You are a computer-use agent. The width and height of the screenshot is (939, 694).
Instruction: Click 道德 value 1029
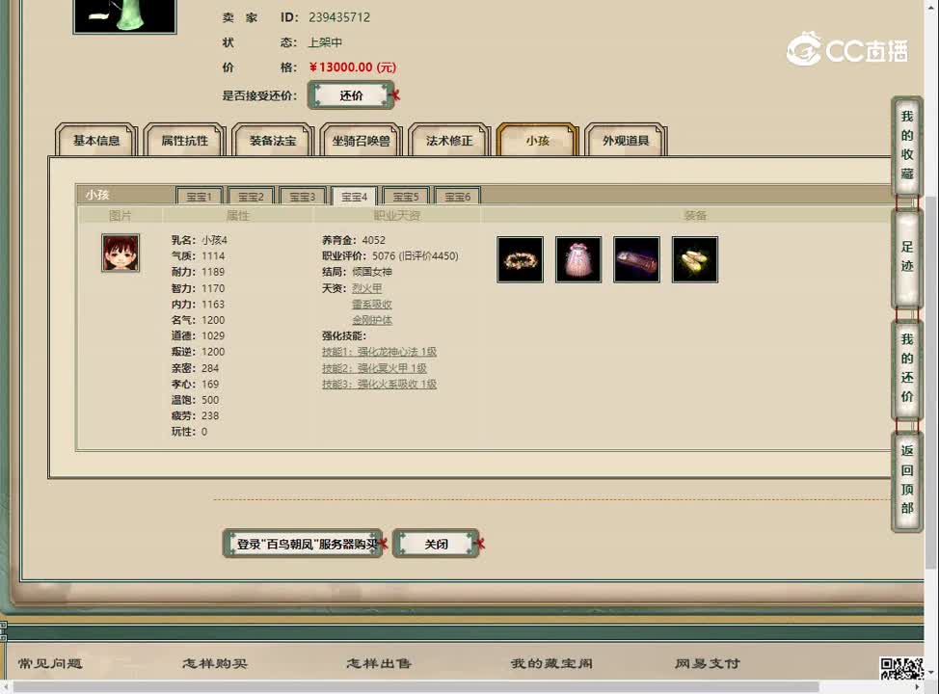pyautogui.click(x=213, y=336)
